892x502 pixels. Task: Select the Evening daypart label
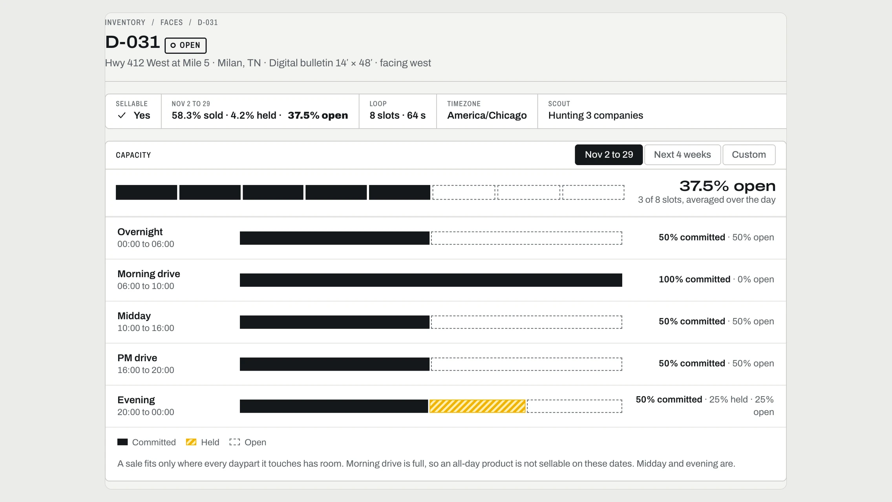point(136,400)
